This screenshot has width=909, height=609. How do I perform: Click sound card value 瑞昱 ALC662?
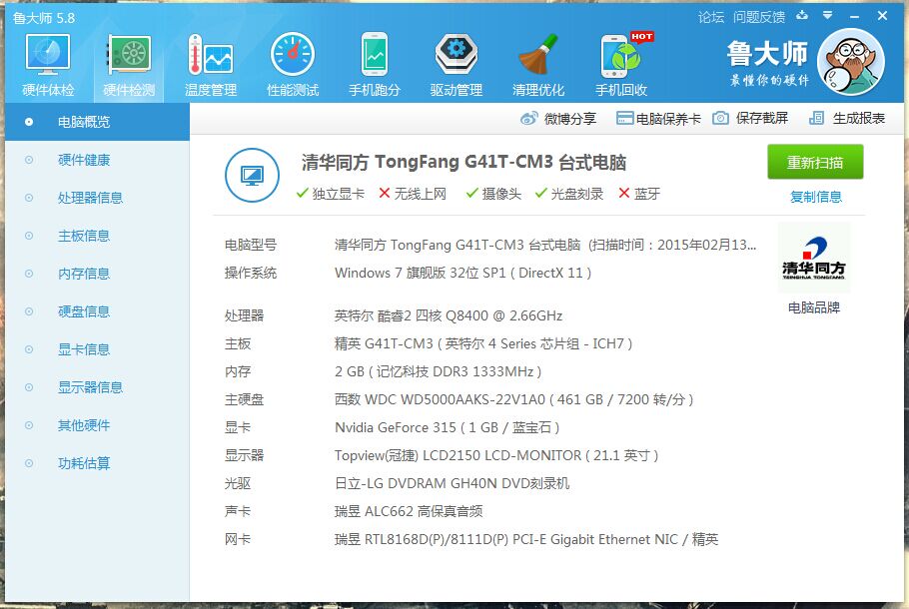click(409, 511)
